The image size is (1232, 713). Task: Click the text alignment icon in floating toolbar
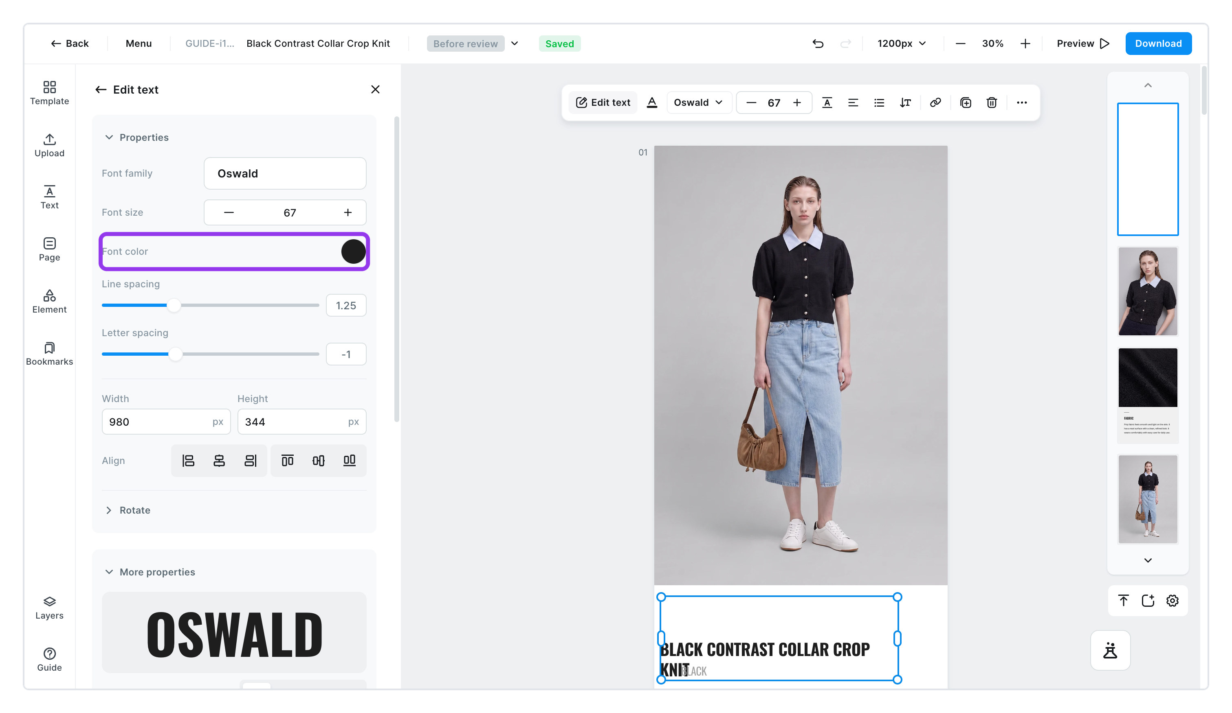coord(853,103)
